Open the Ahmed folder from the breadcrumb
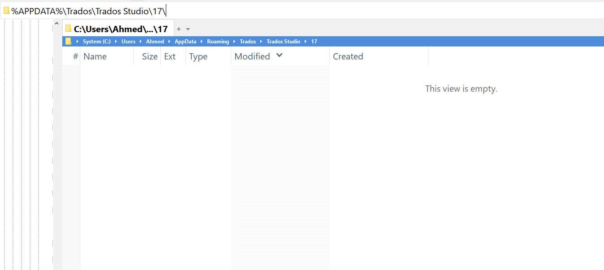 point(155,41)
